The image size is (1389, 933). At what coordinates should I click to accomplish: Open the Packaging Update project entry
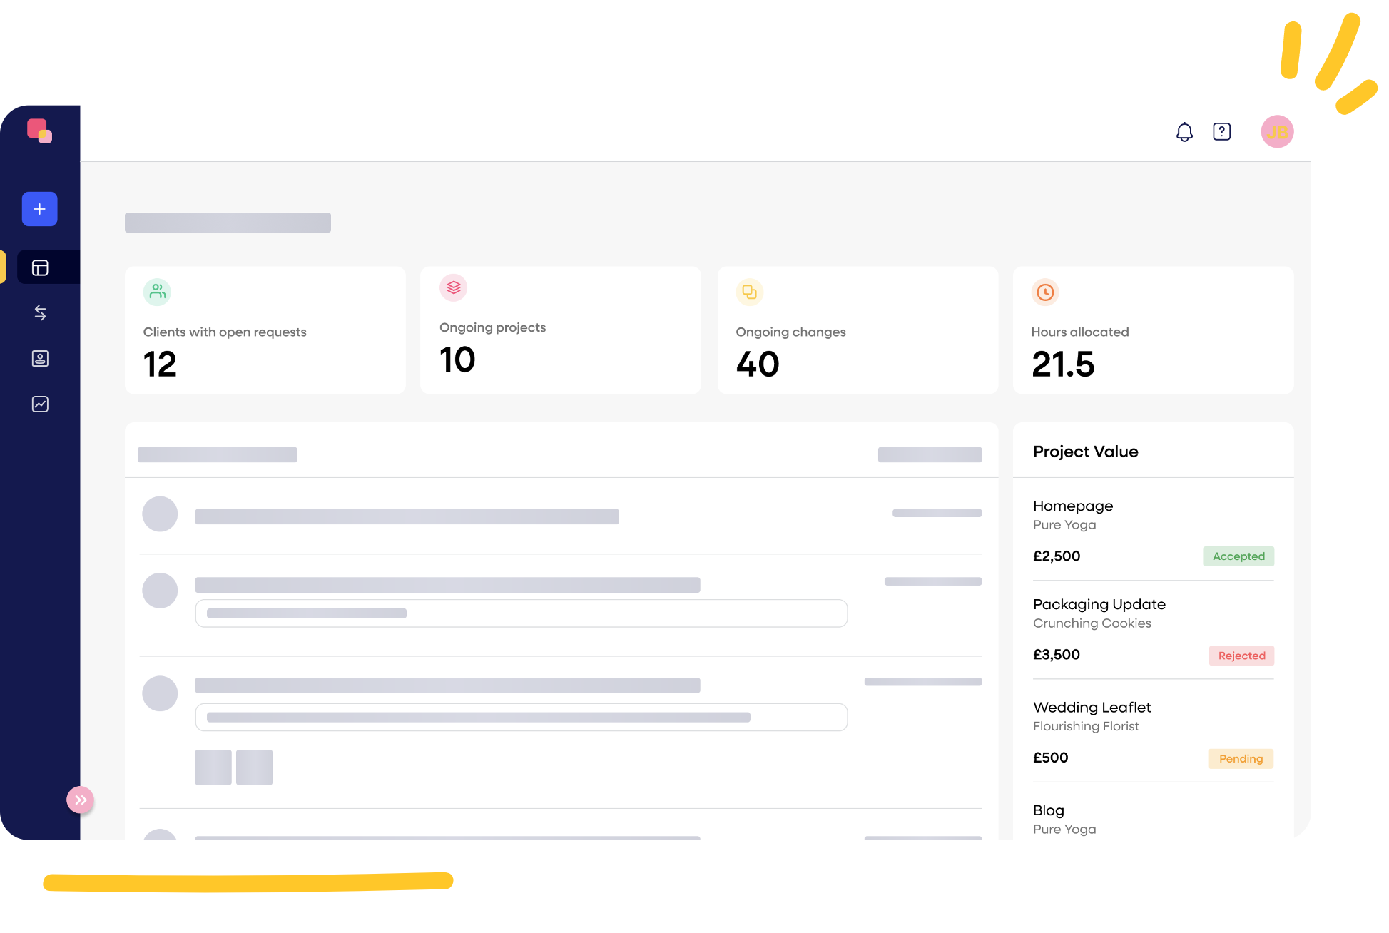click(x=1099, y=604)
